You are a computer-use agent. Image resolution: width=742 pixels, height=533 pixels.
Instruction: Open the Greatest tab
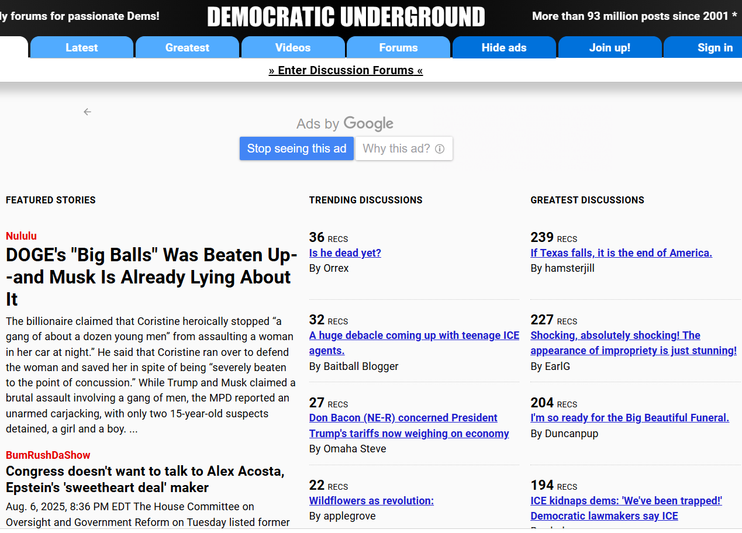click(x=187, y=47)
